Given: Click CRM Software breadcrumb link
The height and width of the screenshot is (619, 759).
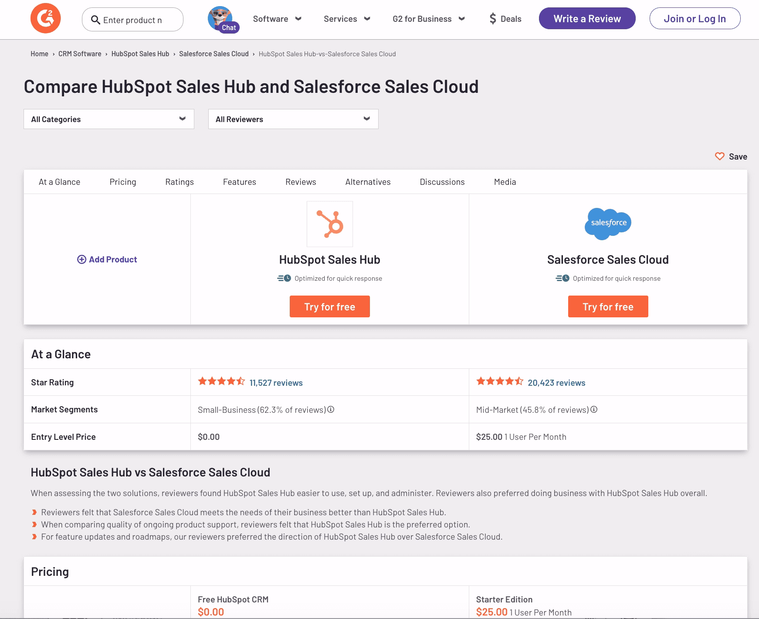Looking at the screenshot, I should point(80,54).
